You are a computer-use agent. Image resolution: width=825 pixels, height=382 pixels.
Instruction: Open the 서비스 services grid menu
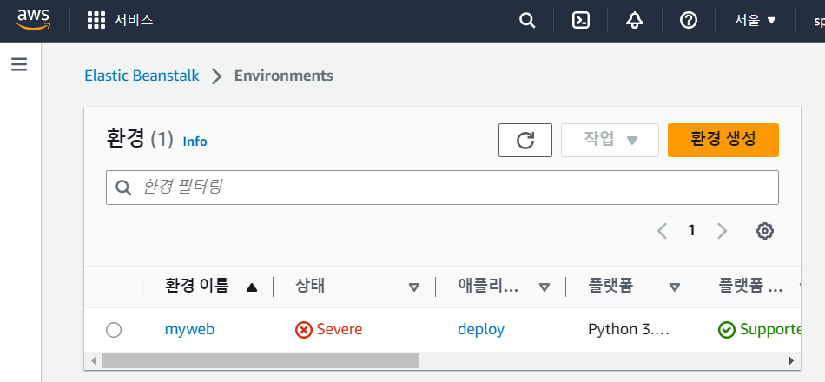pyautogui.click(x=96, y=21)
